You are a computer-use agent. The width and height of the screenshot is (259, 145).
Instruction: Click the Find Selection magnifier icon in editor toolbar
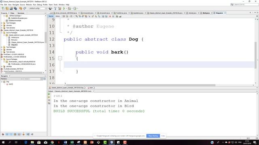click(76, 16)
